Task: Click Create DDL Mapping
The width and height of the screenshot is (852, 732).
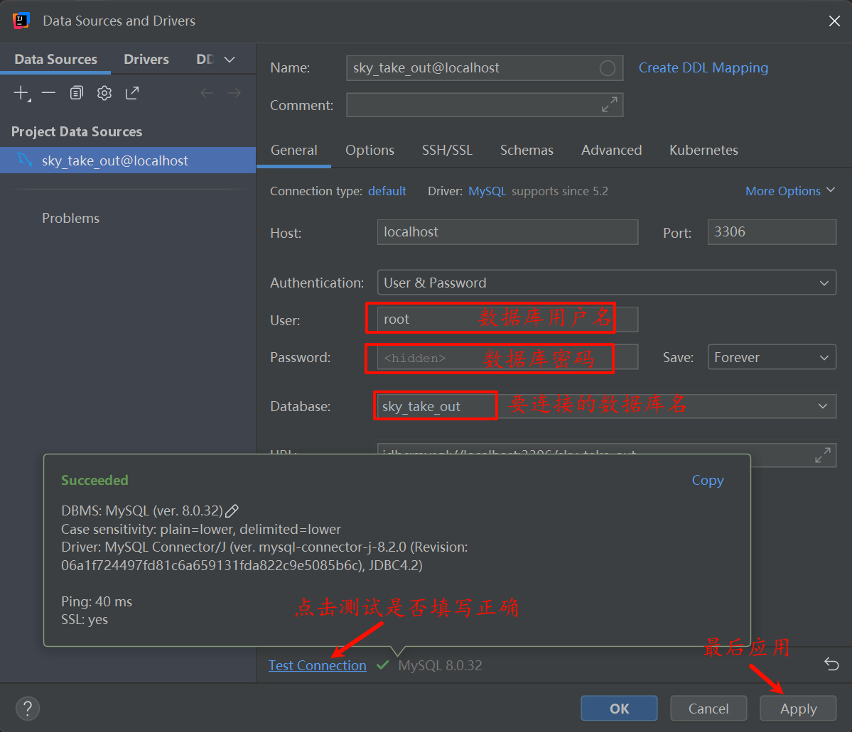Action: [703, 67]
